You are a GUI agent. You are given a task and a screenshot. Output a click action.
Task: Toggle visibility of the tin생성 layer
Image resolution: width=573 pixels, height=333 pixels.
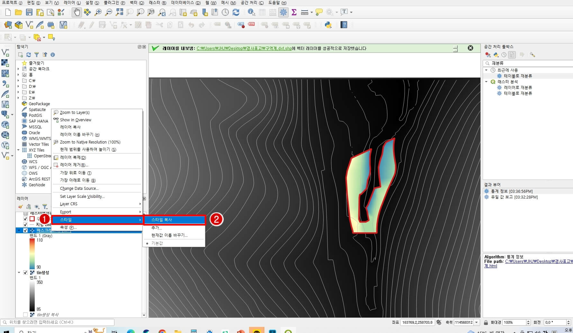click(x=25, y=273)
